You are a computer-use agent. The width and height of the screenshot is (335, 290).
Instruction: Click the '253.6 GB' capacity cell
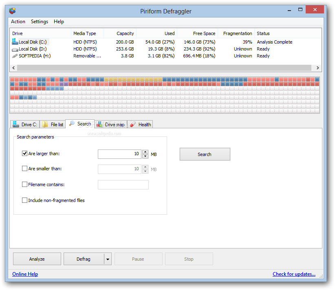125,49
